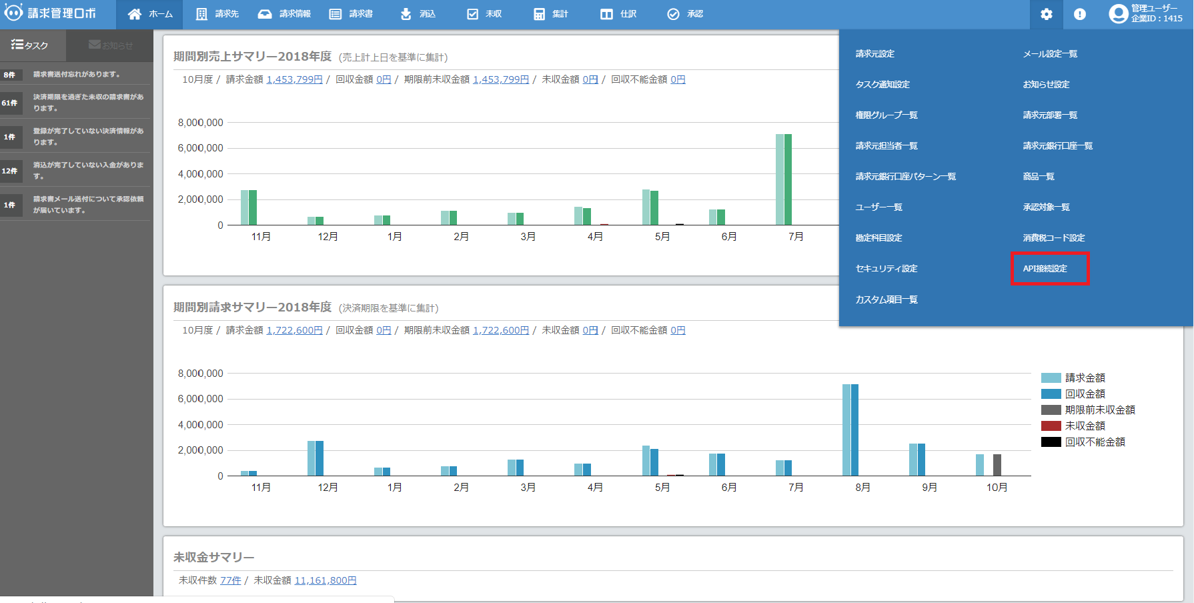Click 未収金サマリー heading
The image size is (1194, 603).
click(213, 558)
